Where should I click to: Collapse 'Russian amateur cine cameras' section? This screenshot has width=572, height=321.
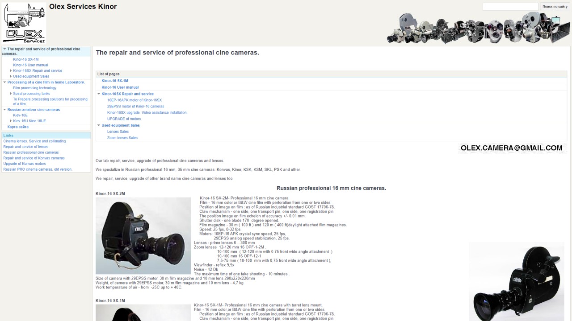(4, 109)
